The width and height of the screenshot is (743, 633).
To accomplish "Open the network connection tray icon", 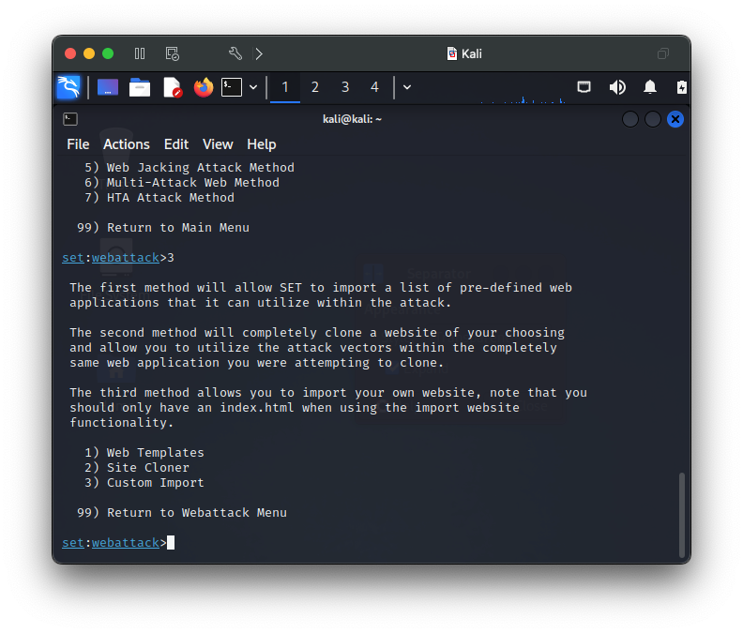I will pos(584,87).
